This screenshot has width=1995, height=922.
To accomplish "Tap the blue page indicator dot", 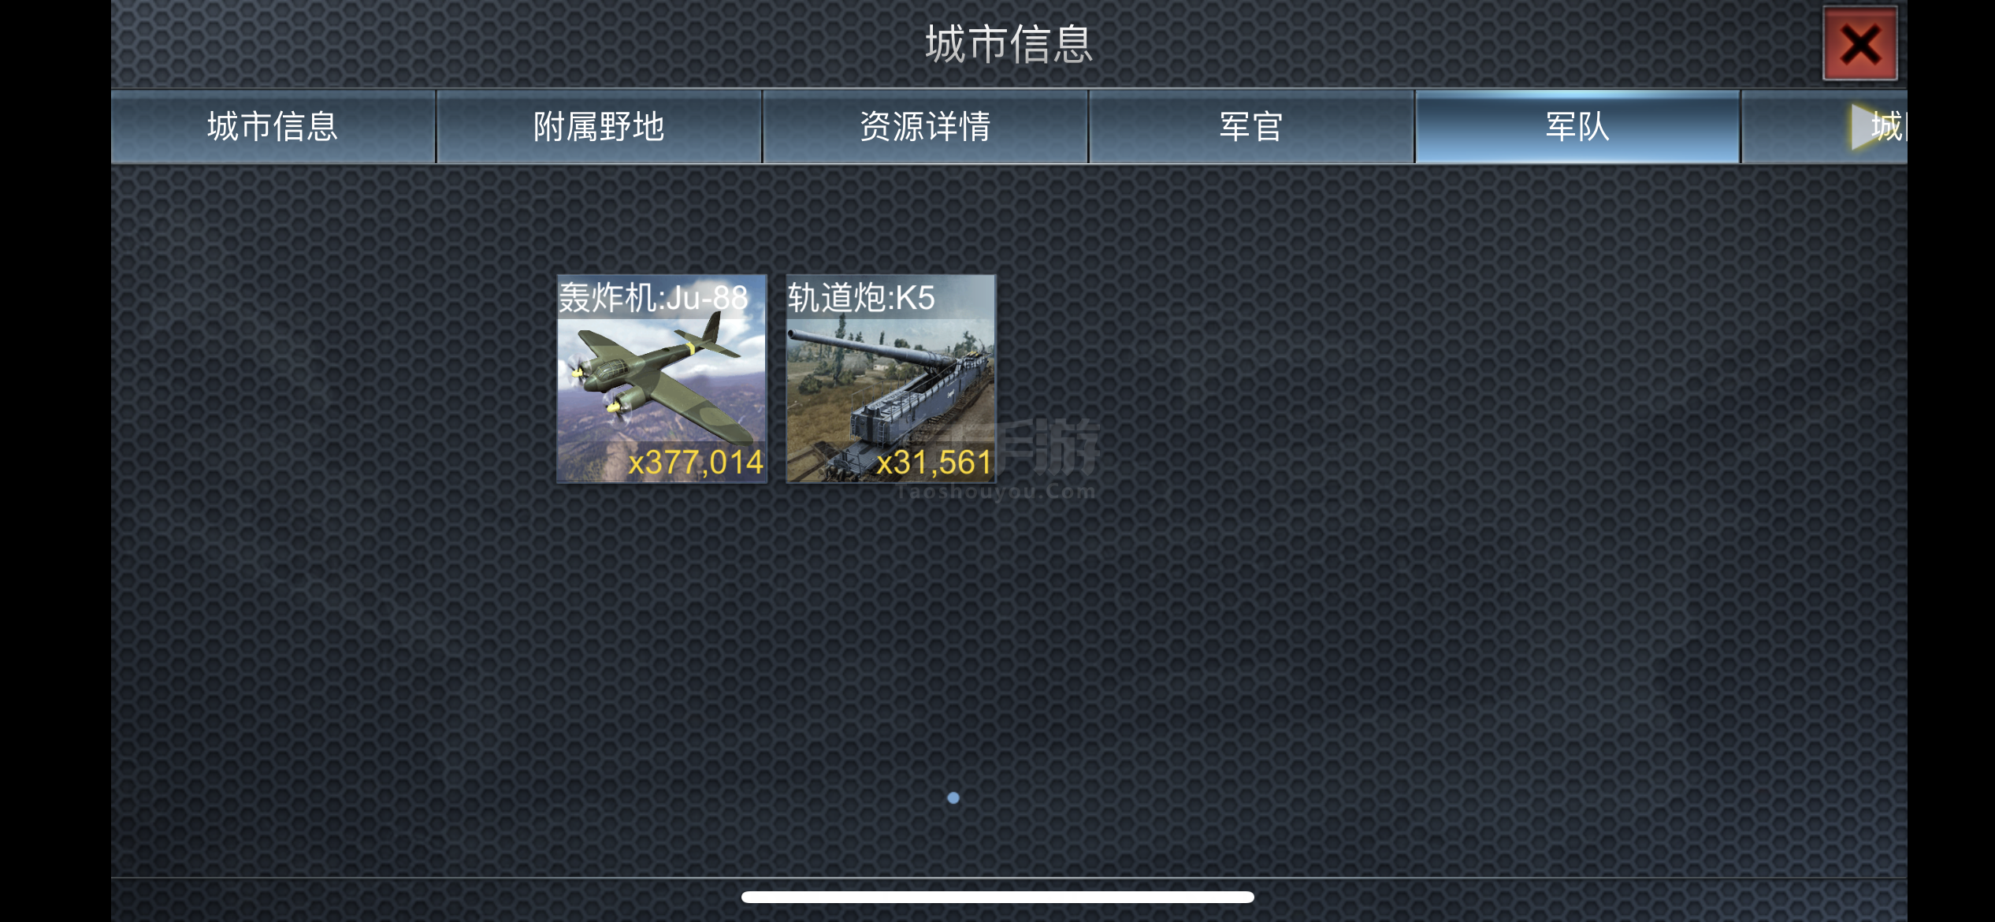I will point(953,798).
